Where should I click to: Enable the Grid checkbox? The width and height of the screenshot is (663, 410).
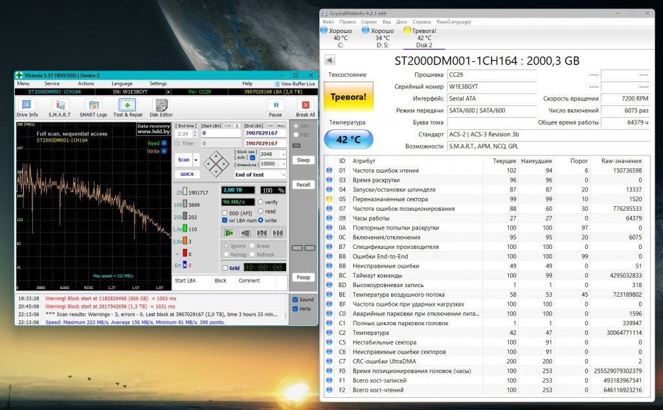pos(225,268)
